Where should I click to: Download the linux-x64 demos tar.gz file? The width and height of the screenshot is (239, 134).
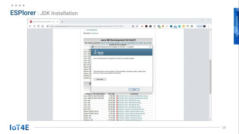point(129,107)
